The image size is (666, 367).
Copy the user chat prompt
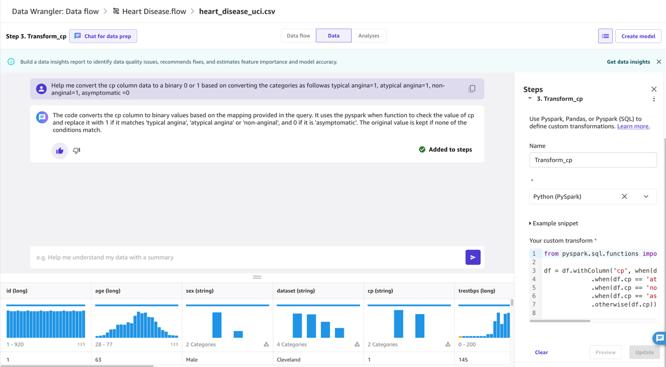coord(472,89)
